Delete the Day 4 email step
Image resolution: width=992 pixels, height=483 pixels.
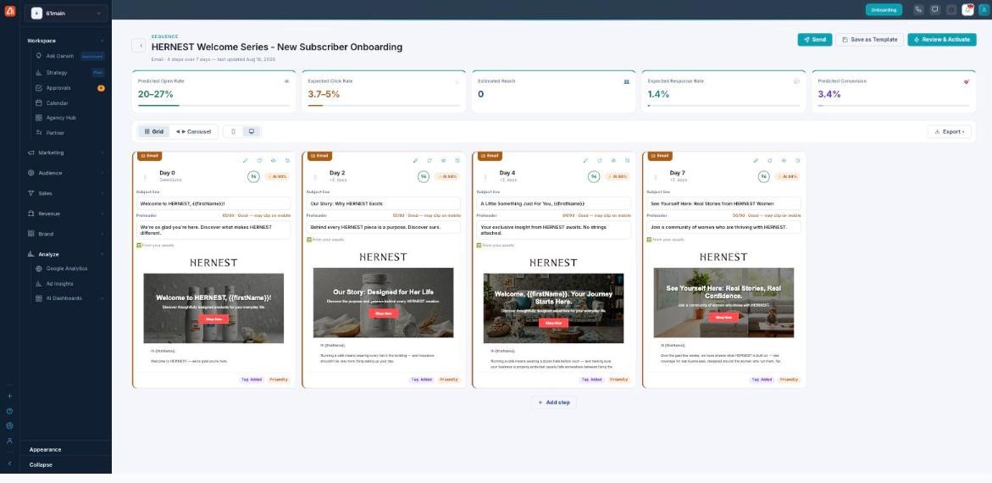(x=628, y=161)
